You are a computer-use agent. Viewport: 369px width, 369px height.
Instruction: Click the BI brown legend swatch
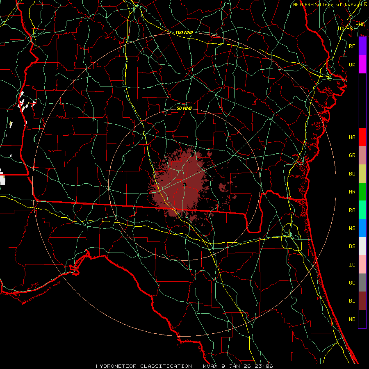(362, 301)
